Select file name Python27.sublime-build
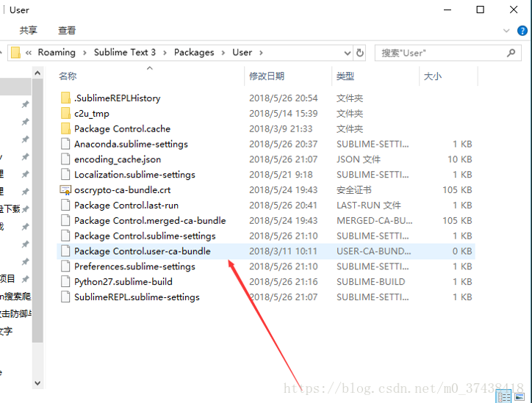Screen dimensions: 532x403 click(123, 282)
